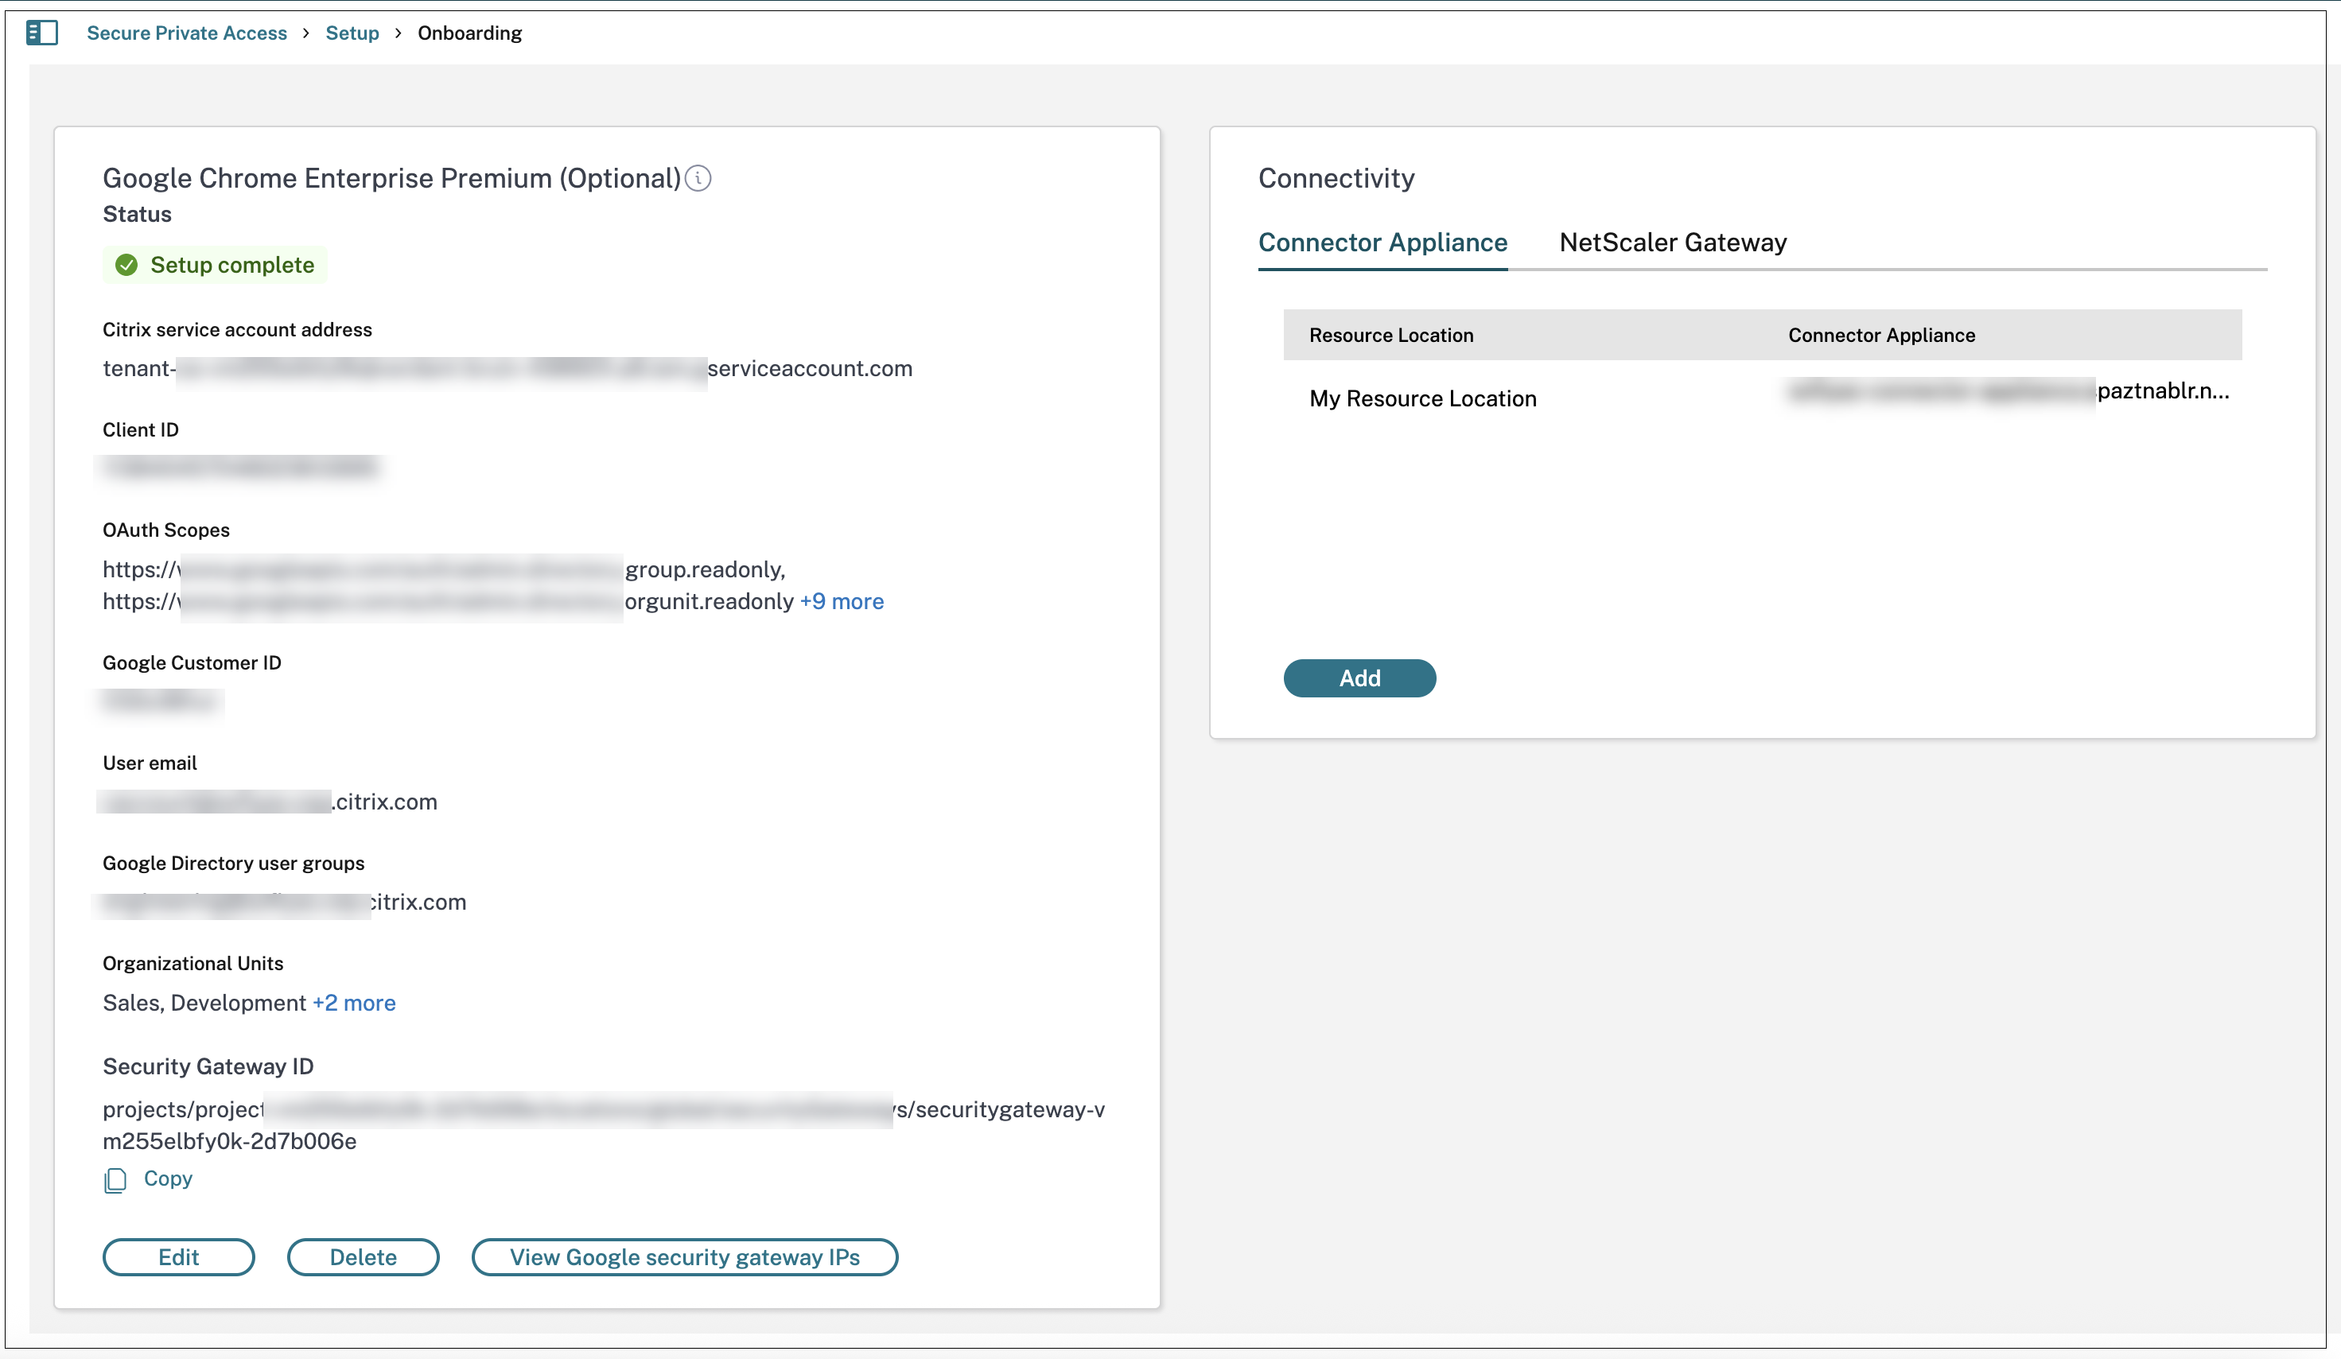Click the Resource Location column header
Viewport: 2341px width, 1359px height.
[1391, 336]
